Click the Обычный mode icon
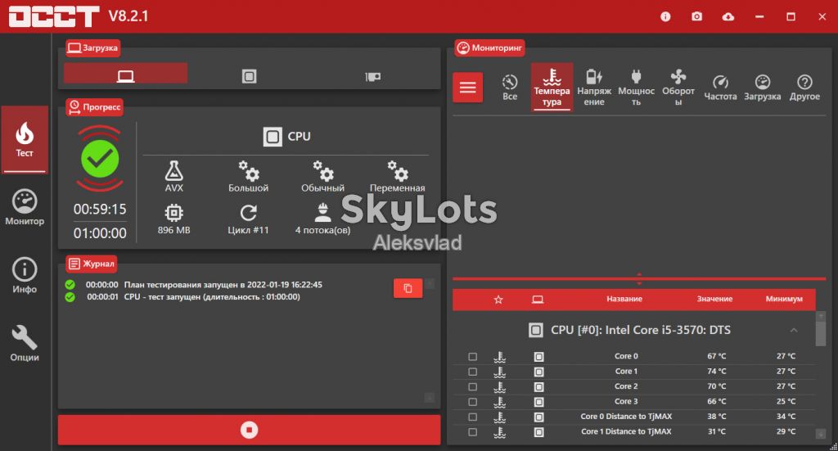The image size is (838, 451). [x=322, y=171]
